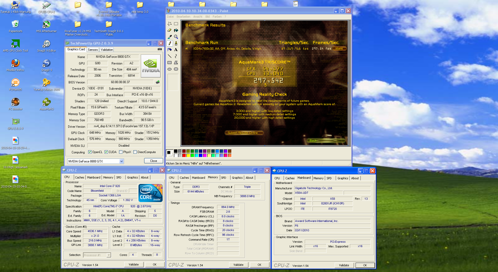The height and width of the screenshot is (272, 498).
Task: Select the Polygon shape tool
Action: pos(176,63)
